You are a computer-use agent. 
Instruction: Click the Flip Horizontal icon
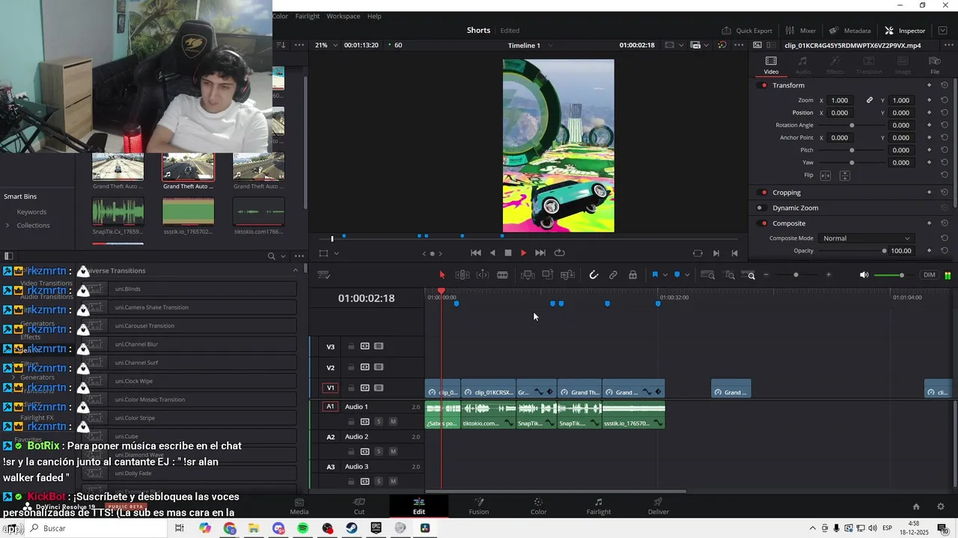coord(826,176)
